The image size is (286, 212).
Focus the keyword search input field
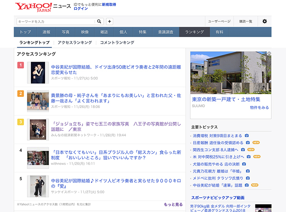tap(56, 21)
